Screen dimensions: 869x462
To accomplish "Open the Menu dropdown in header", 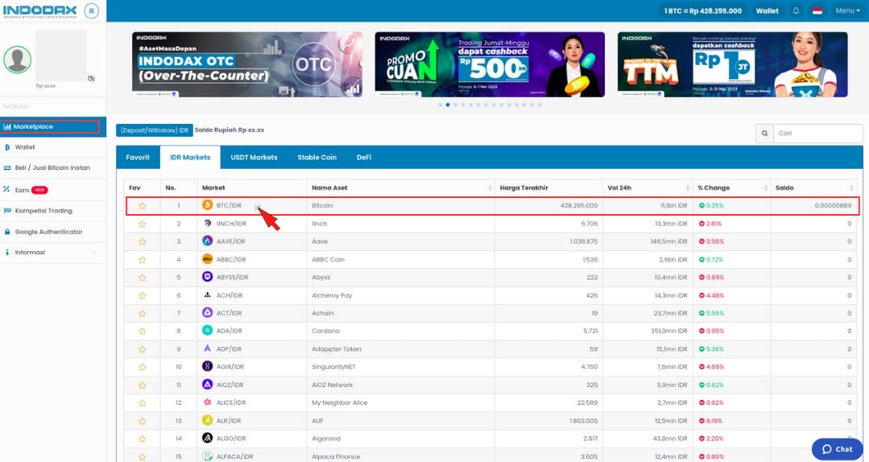I will [847, 10].
